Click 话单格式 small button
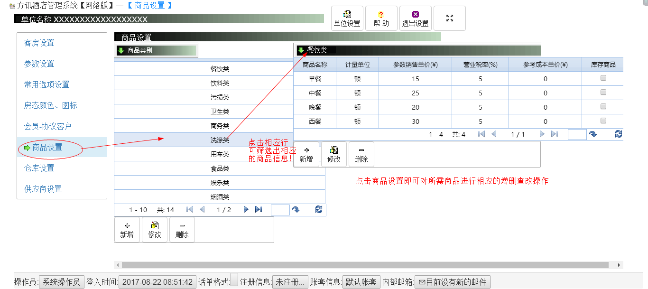The height and width of the screenshot is (289, 648). pyautogui.click(x=234, y=280)
